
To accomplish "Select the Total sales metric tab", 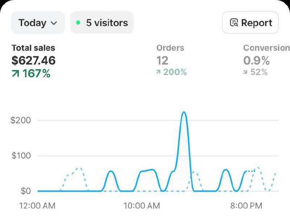I will coord(33,48).
